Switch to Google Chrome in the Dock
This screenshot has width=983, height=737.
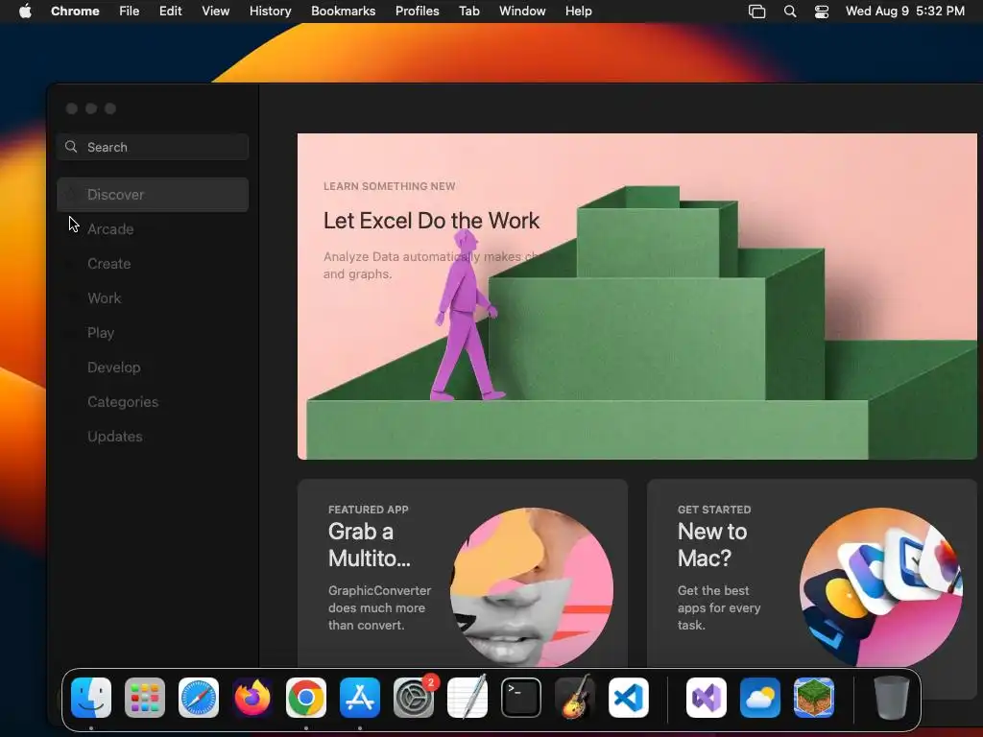pos(306,698)
